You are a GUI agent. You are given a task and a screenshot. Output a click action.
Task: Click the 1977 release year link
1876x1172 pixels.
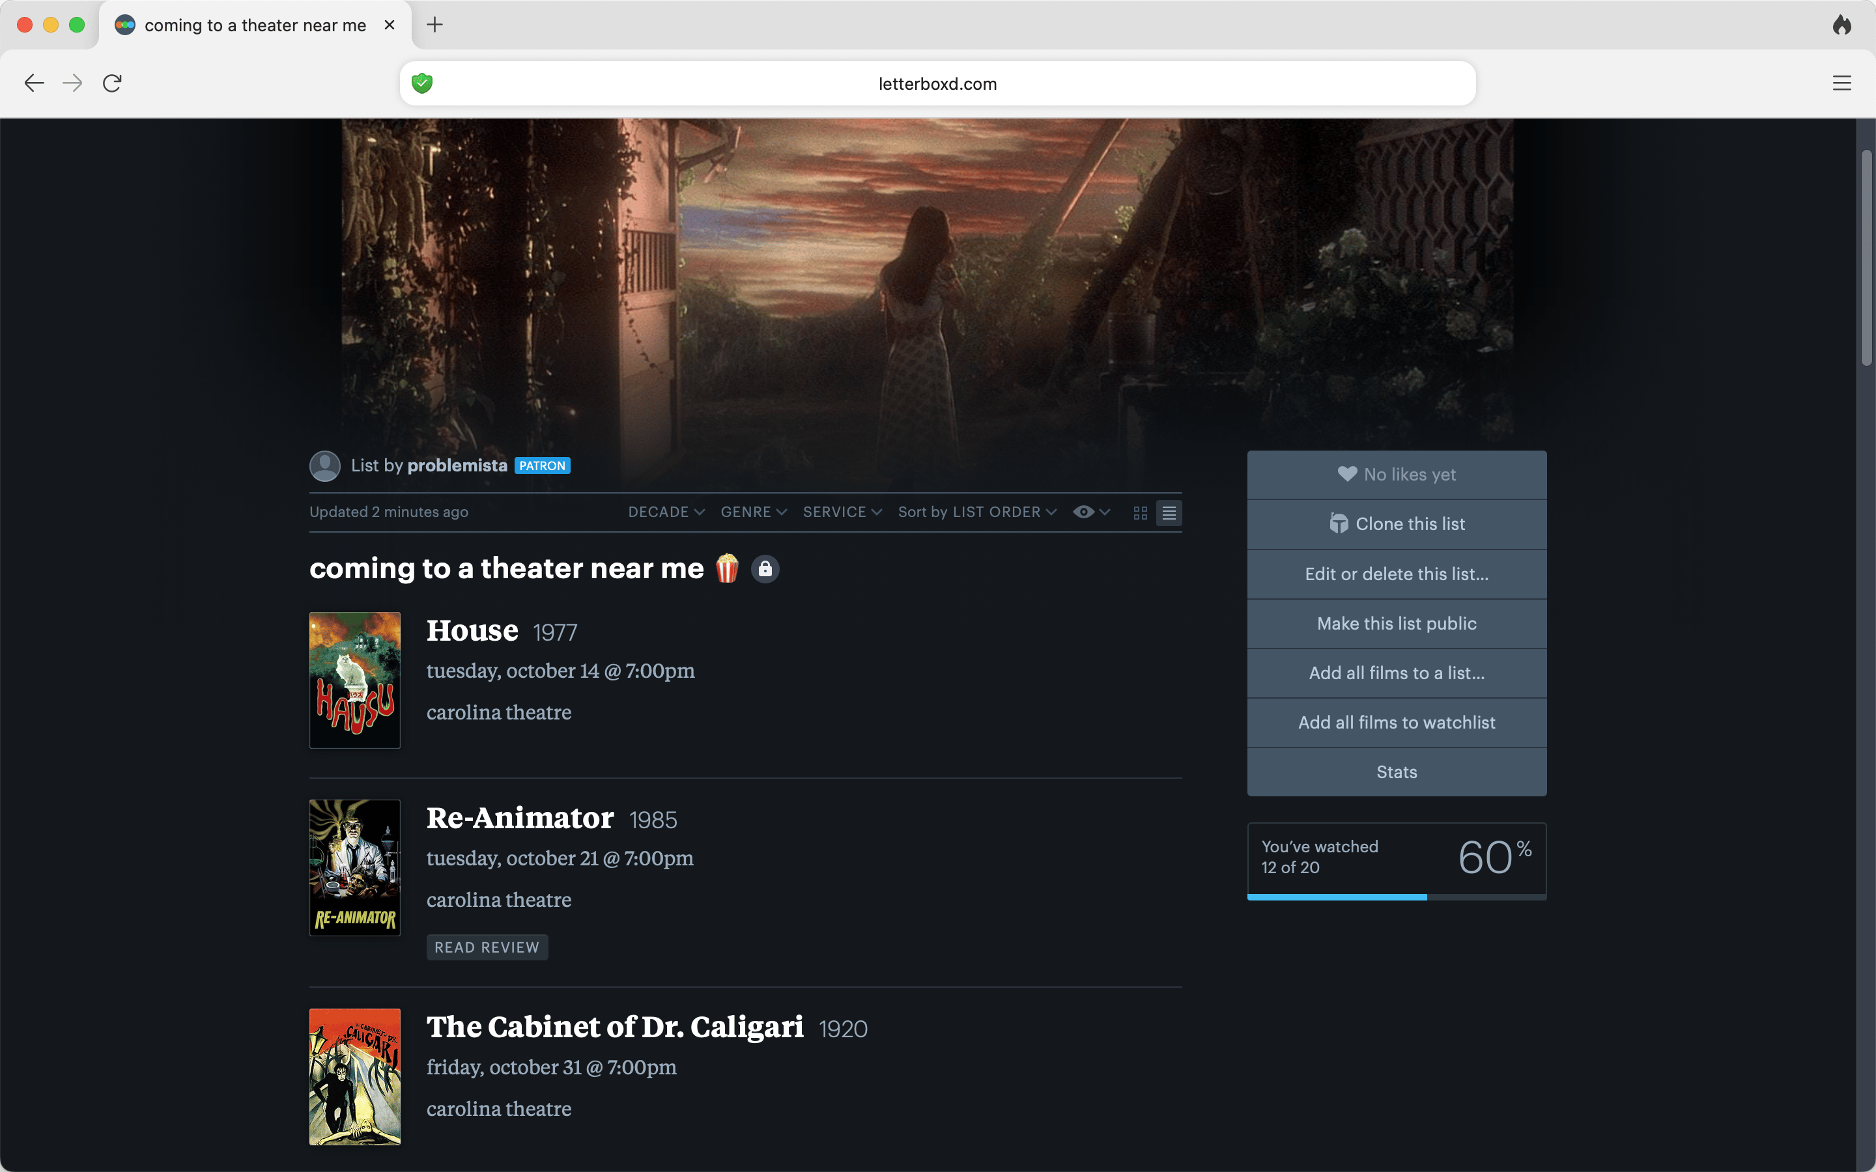tap(555, 634)
